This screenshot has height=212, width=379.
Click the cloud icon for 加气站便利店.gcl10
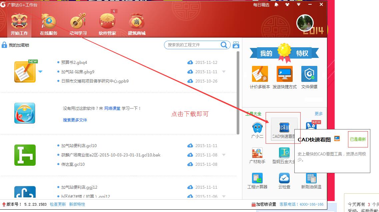tap(190, 145)
